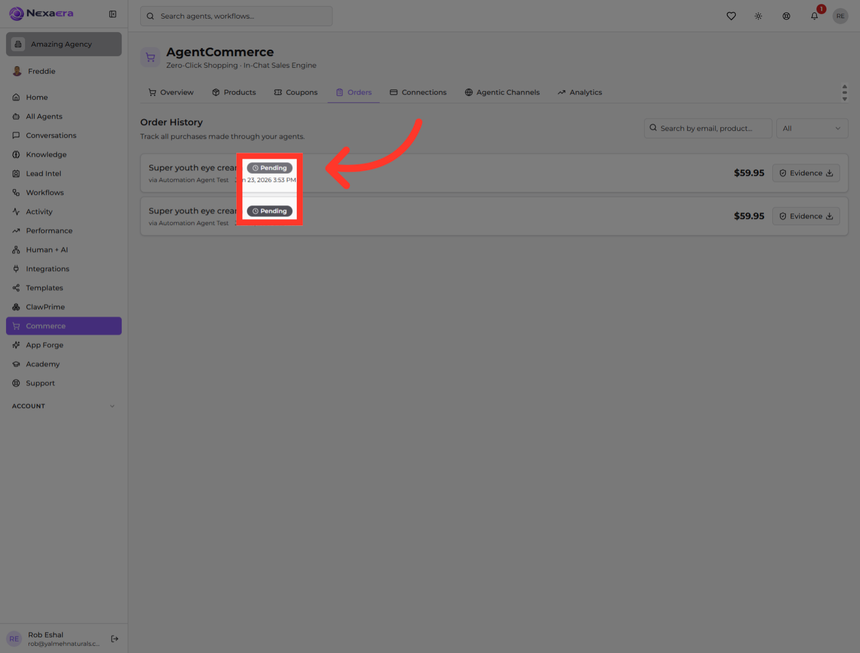Click the Nexaera logo

[41, 14]
